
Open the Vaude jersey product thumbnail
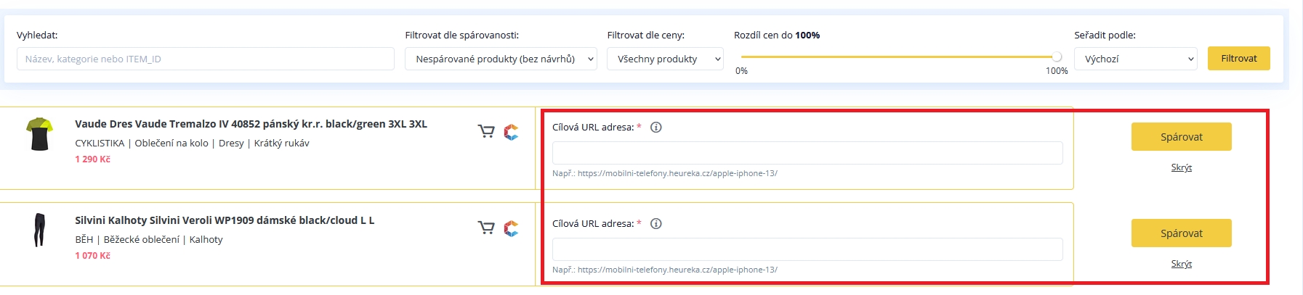tap(39, 134)
